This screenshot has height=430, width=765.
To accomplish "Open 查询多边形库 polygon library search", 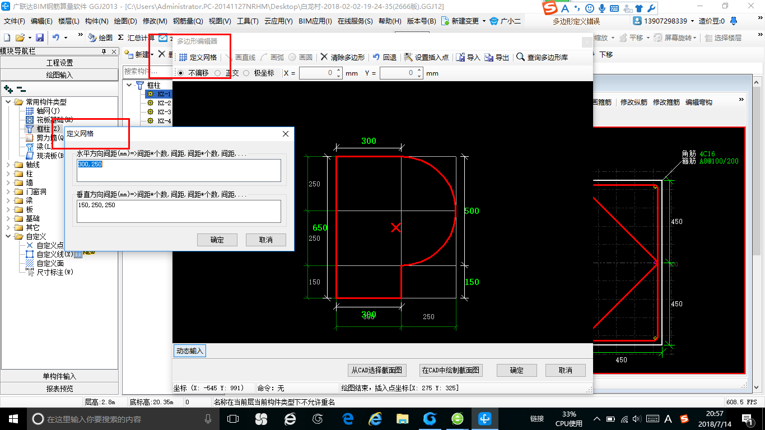I will pyautogui.click(x=542, y=57).
